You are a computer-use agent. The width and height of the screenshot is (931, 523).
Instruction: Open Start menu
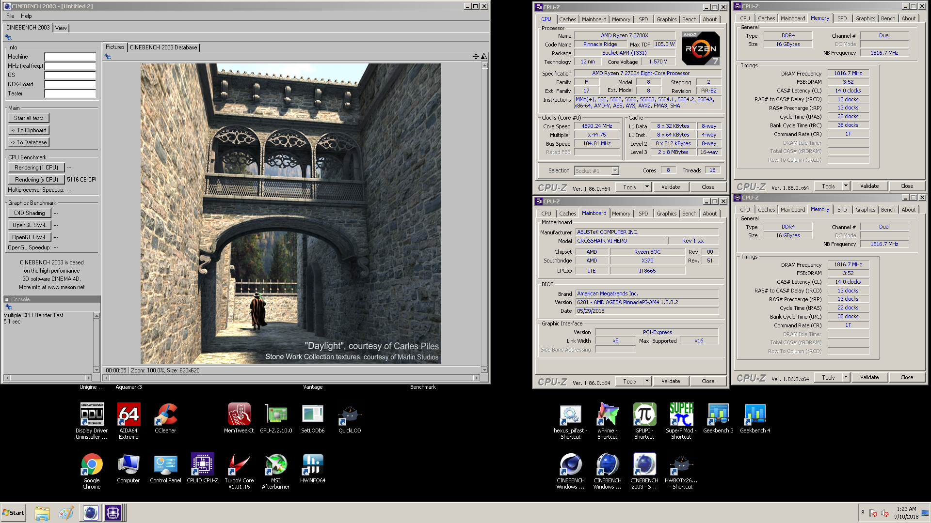pyautogui.click(x=13, y=513)
